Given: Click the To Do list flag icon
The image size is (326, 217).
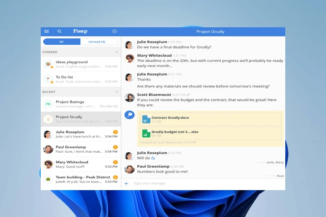Looking at the screenshot, I should click(48, 79).
